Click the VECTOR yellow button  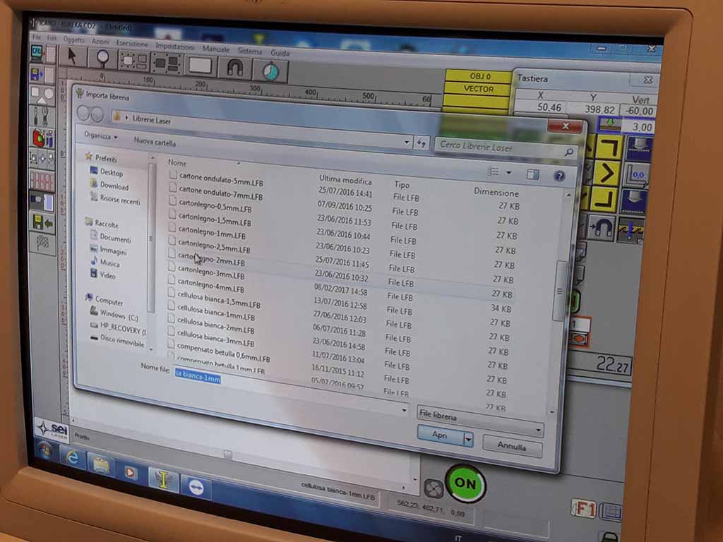(479, 89)
